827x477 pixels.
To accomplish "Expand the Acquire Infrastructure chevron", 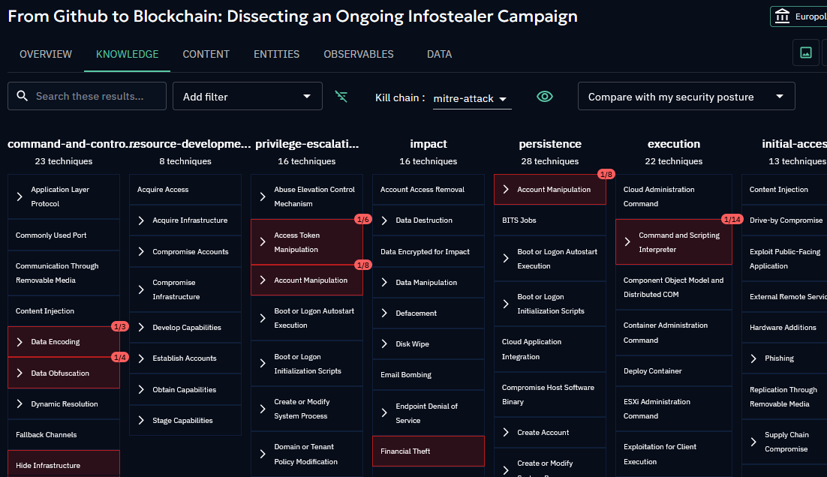I will [x=141, y=220].
